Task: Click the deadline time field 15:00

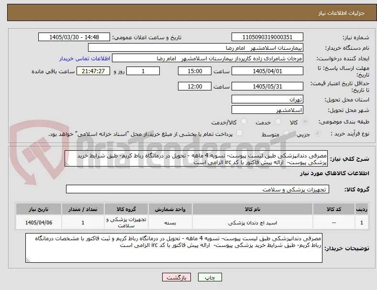Action: click(195, 71)
